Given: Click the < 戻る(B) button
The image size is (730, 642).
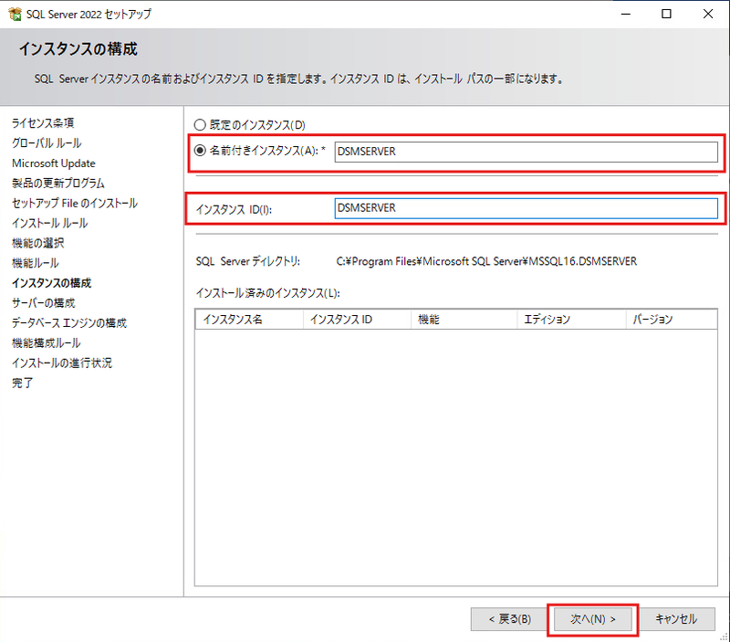Looking at the screenshot, I should tap(509, 619).
